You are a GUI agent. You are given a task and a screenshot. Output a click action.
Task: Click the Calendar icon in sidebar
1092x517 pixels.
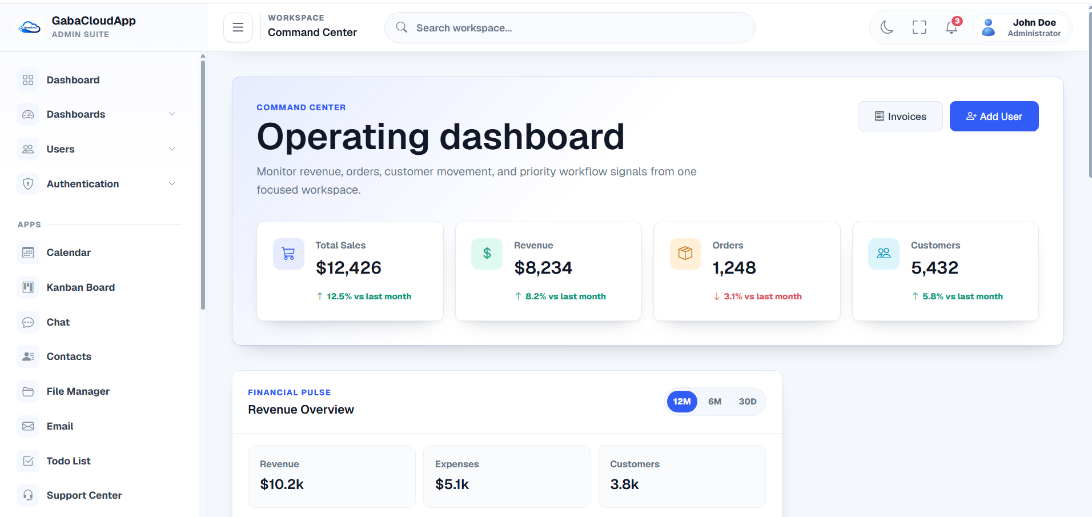point(28,253)
